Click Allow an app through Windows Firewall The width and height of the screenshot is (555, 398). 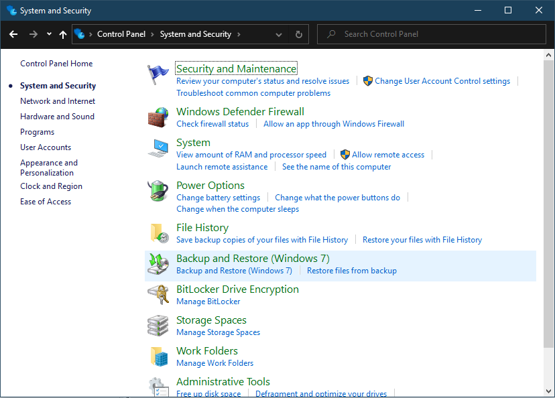tap(334, 124)
